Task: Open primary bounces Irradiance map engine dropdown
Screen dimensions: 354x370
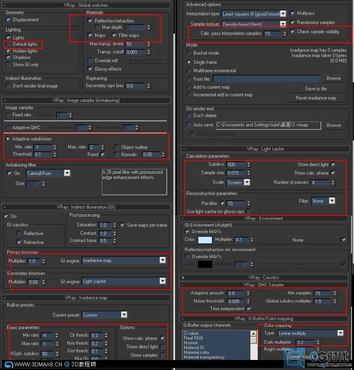Action: tap(163, 260)
